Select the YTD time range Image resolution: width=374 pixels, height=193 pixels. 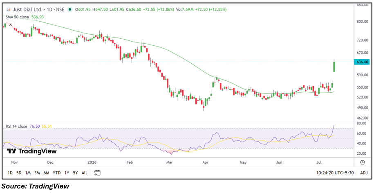(56, 173)
